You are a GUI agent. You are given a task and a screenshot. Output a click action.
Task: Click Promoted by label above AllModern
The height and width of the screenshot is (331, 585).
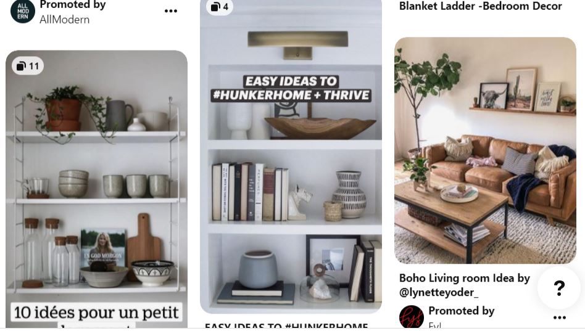click(73, 5)
